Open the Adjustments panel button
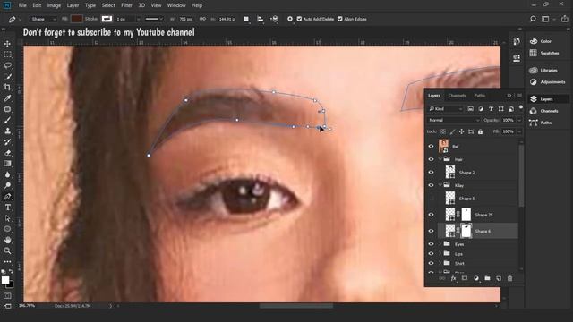The width and height of the screenshot is (573, 322). [x=547, y=81]
